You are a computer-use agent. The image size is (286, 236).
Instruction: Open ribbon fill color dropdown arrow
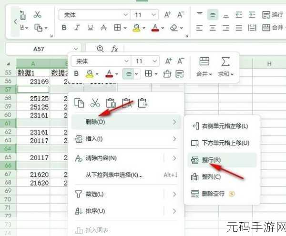point(144,28)
